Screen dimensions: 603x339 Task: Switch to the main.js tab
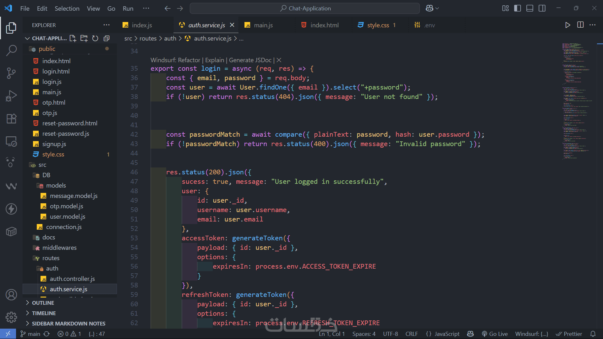click(263, 25)
